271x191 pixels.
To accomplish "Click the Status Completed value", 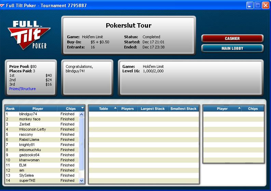I will (x=151, y=37).
